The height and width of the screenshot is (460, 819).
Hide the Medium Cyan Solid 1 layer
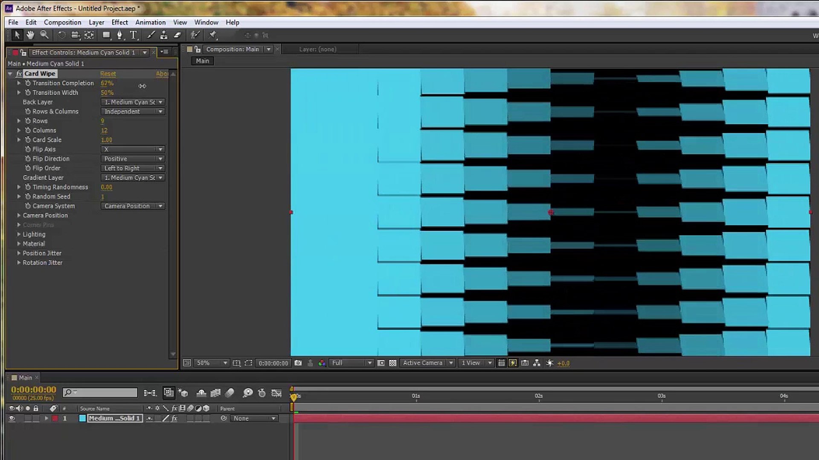pyautogui.click(x=12, y=418)
